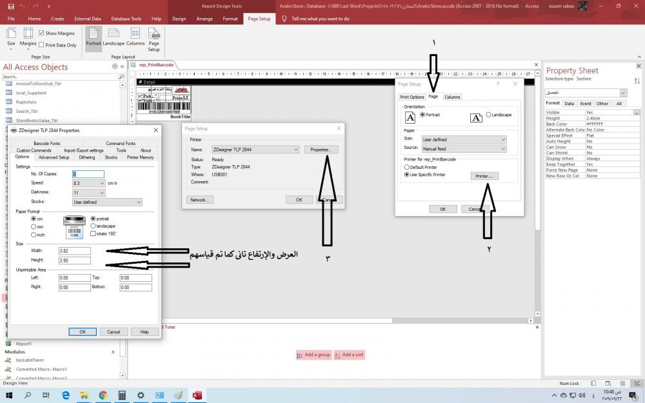The height and width of the screenshot is (403, 645).
Task: Open the Data tab in Property Sheet
Action: point(570,104)
